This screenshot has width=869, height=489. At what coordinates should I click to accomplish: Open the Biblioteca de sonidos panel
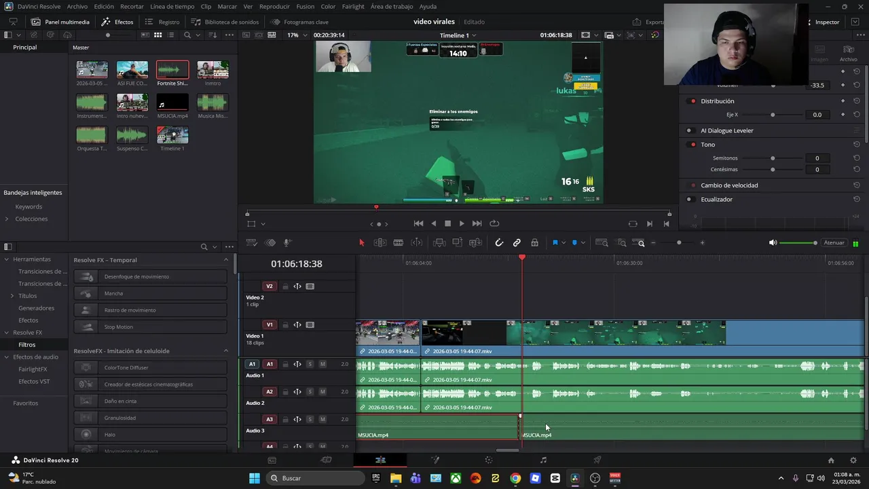point(225,22)
